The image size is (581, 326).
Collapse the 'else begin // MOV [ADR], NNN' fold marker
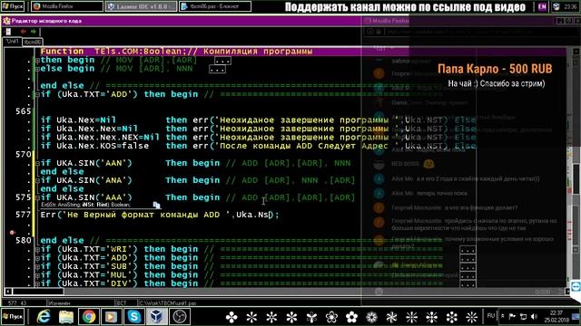point(37,69)
